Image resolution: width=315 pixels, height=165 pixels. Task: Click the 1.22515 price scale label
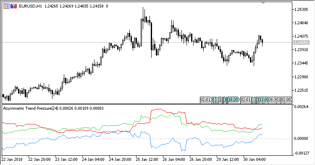[x=301, y=90]
